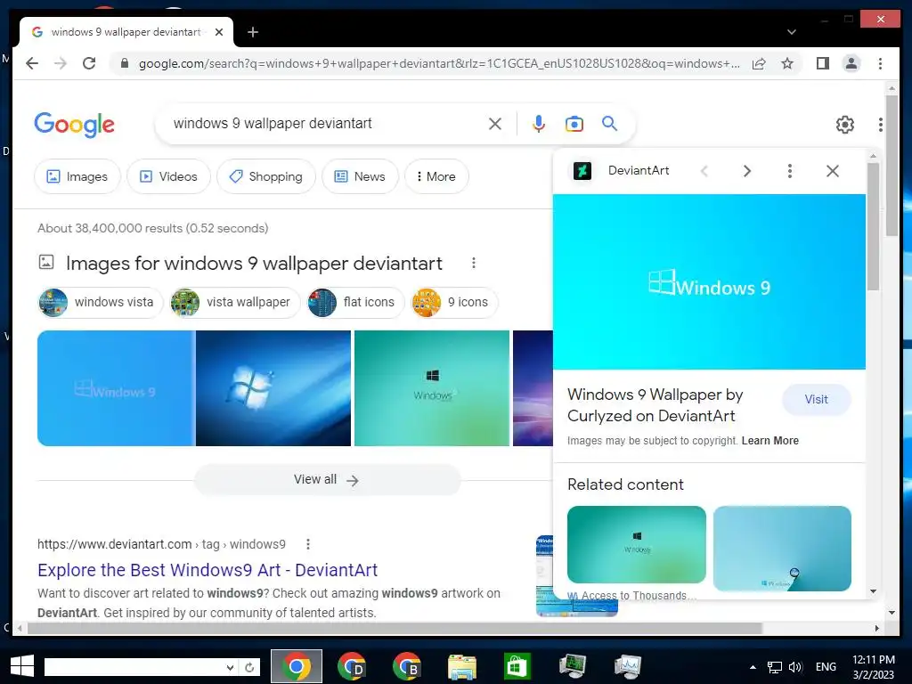Viewport: 912px width, 684px height.
Task: Click ENG language indicator
Action: 826,667
